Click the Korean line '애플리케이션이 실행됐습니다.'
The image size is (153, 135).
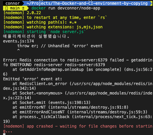(x=36, y=36)
